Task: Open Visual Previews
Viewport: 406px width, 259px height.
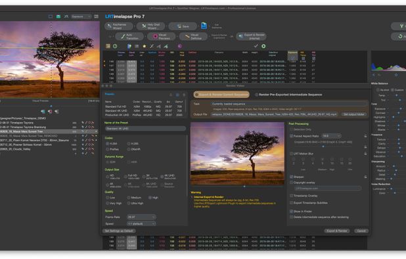Action: [x=162, y=36]
